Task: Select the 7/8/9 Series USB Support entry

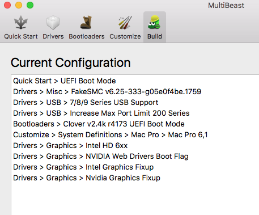Action: [86, 103]
